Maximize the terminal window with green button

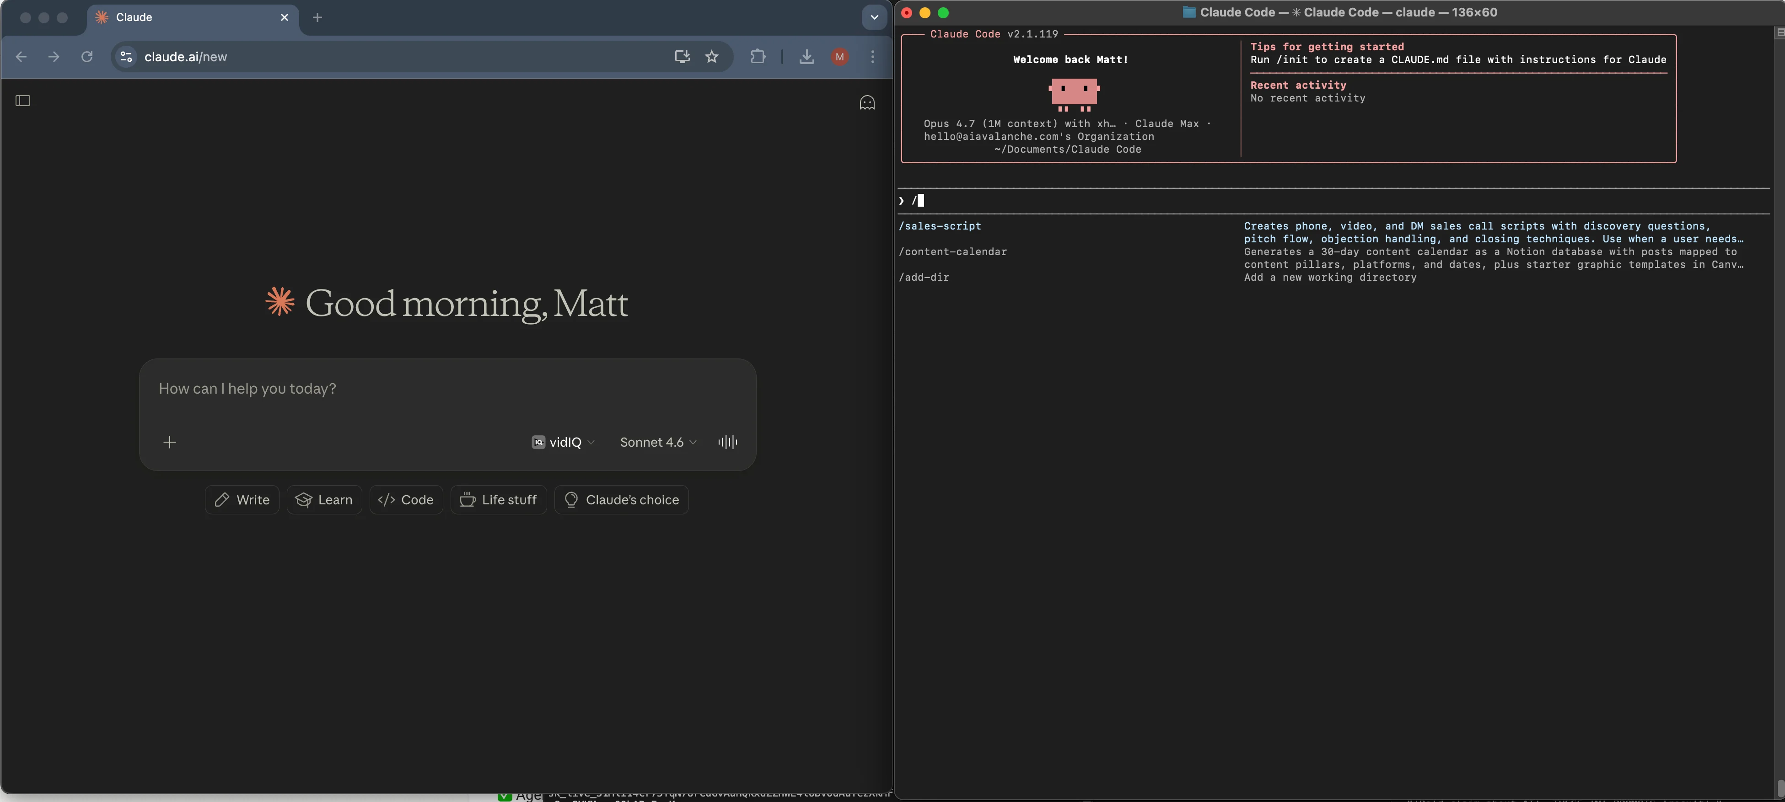(x=943, y=12)
